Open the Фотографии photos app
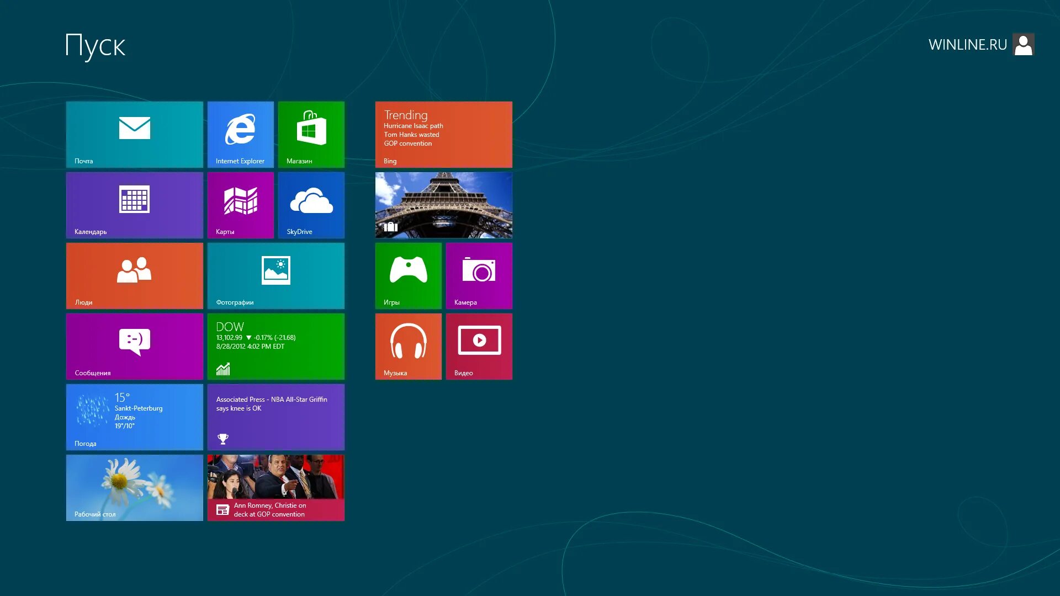1060x596 pixels. (x=276, y=275)
